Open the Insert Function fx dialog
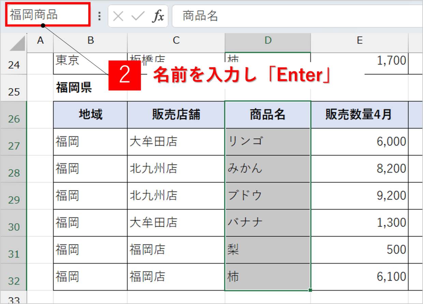Image resolution: width=423 pixels, height=304 pixels. (x=158, y=16)
